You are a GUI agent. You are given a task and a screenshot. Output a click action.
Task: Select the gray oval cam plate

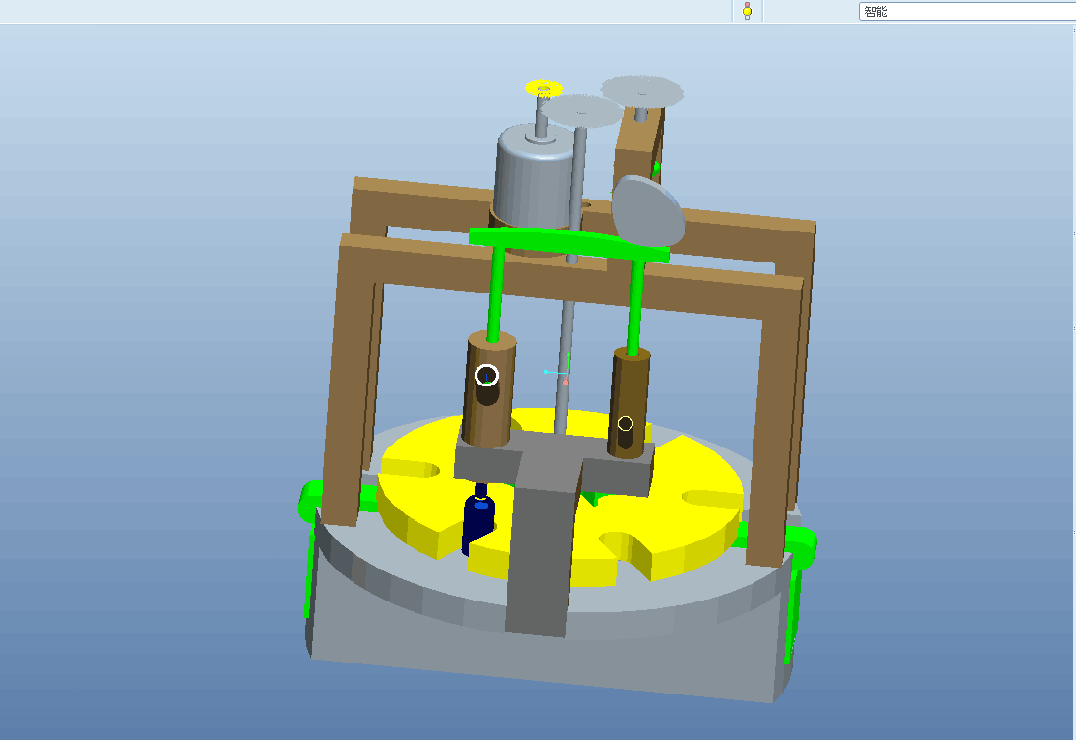(649, 211)
